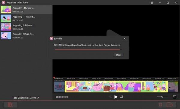Click the red playhead marker on timeline

tap(54, 78)
